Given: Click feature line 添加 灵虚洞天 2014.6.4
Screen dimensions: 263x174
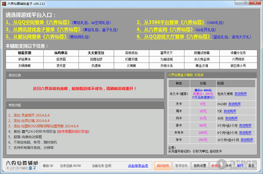Looking at the screenshot, I should [x=29, y=115].
